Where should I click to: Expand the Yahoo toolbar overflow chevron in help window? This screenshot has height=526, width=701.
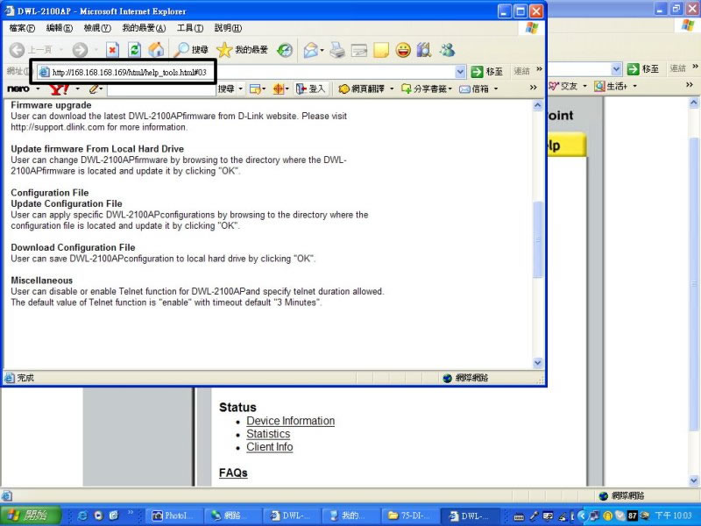pyautogui.click(x=533, y=87)
